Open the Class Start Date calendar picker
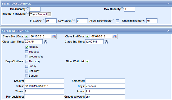Viewport: 172px width, 100px height. [x=54, y=36]
